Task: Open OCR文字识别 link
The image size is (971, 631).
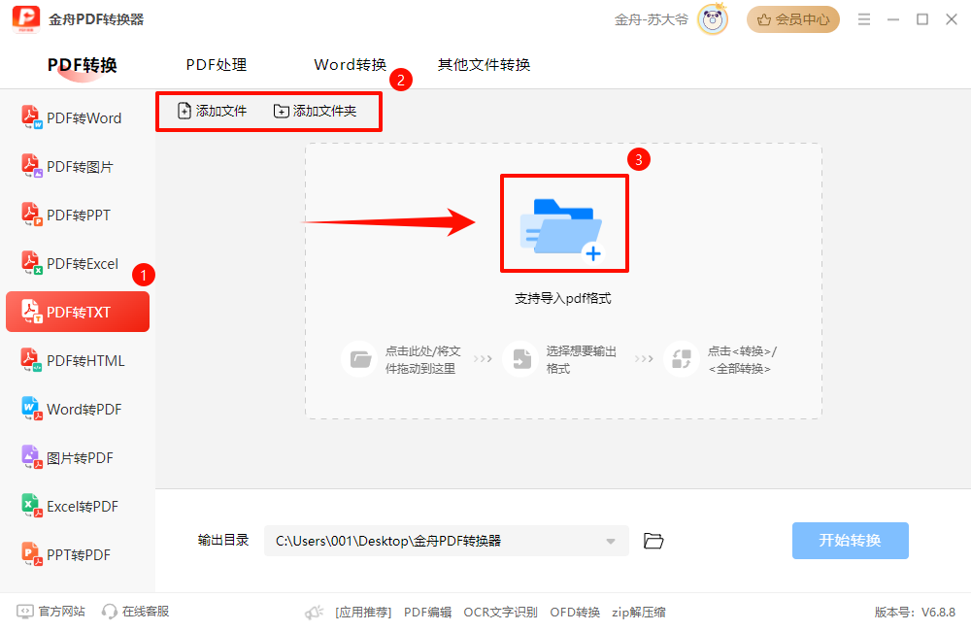Action: tap(500, 613)
